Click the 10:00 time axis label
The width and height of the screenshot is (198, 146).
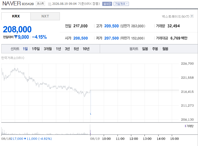(x=106, y=139)
